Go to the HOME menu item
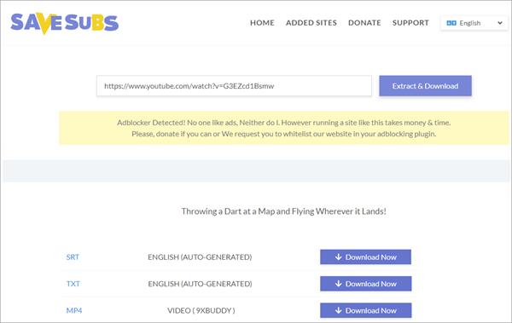The width and height of the screenshot is (512, 323). click(x=262, y=23)
